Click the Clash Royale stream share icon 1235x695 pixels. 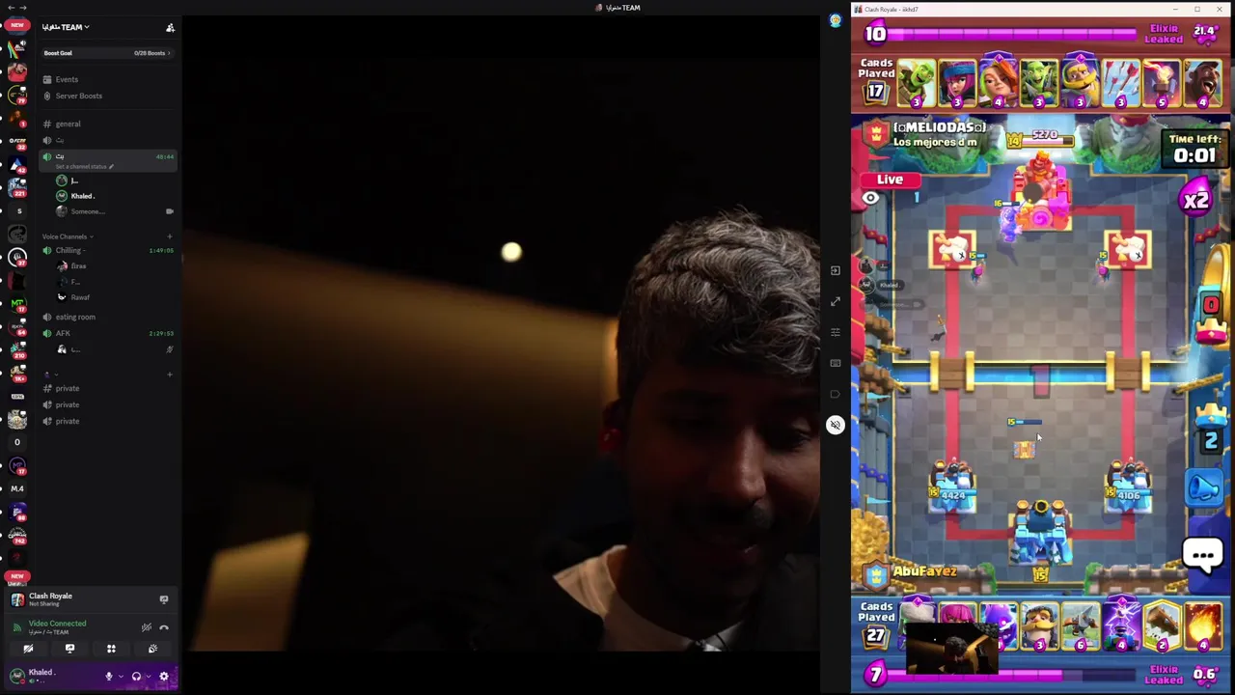[x=163, y=599]
